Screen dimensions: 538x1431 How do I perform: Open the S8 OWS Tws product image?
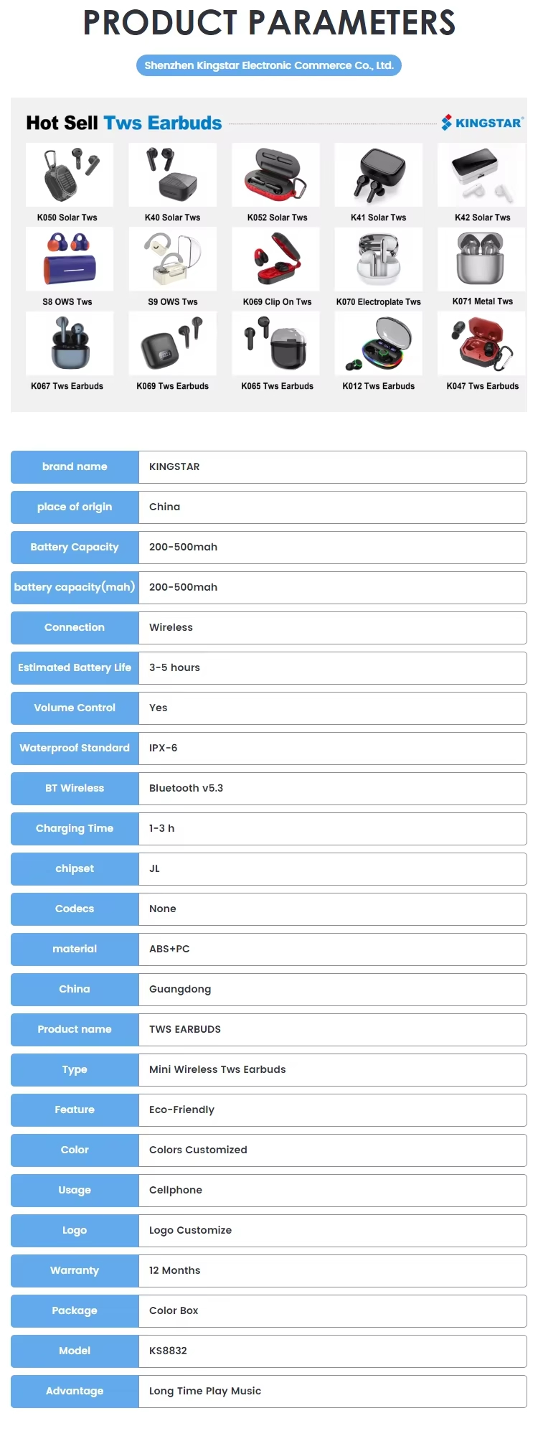pyautogui.click(x=70, y=259)
